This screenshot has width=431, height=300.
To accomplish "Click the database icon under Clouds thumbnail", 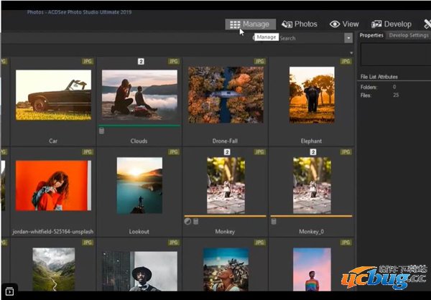I will point(101,130).
